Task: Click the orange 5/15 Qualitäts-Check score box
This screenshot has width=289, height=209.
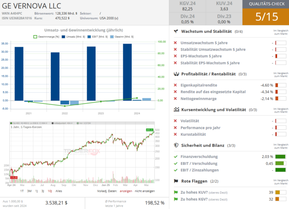Action: point(266,17)
